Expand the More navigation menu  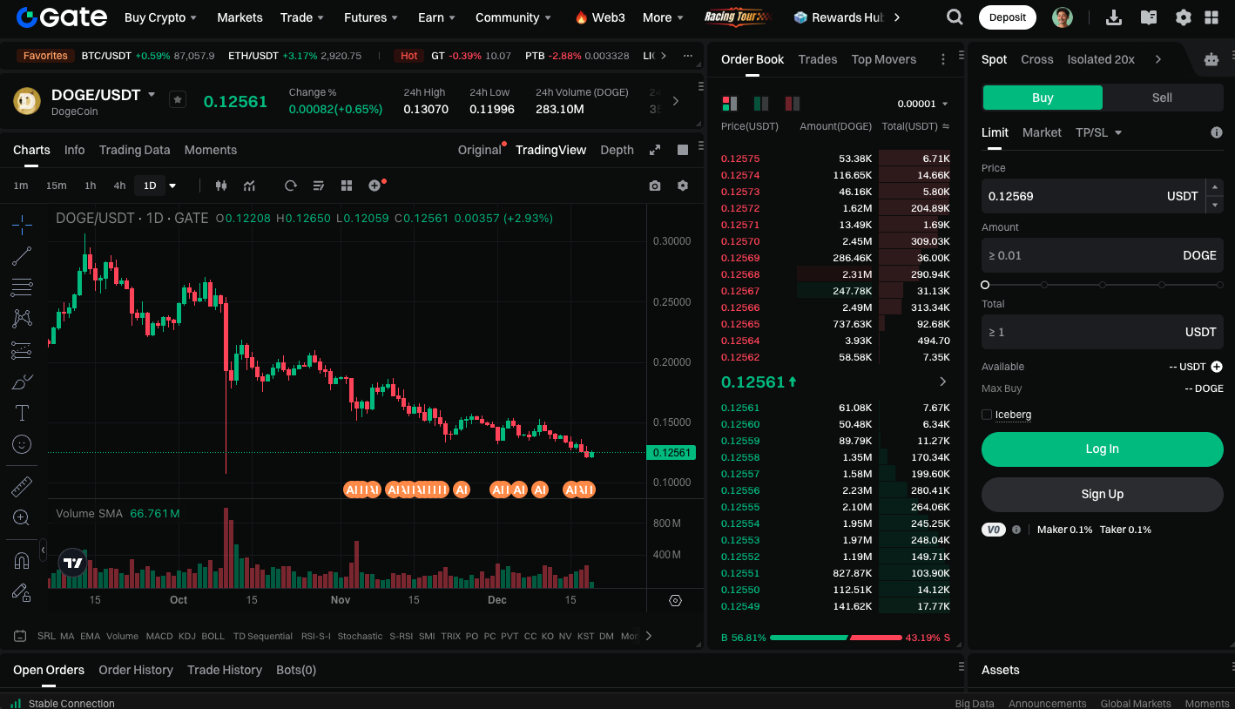click(x=663, y=17)
